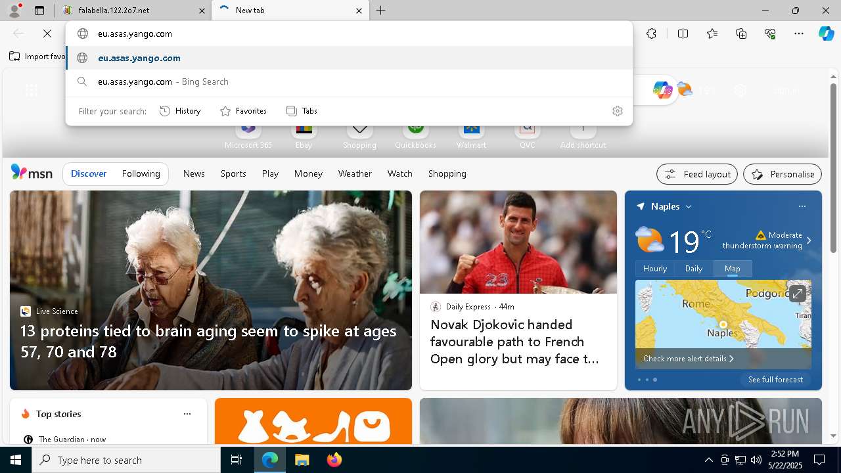The image size is (841, 473).
Task: Filter search by History
Action: [x=180, y=111]
